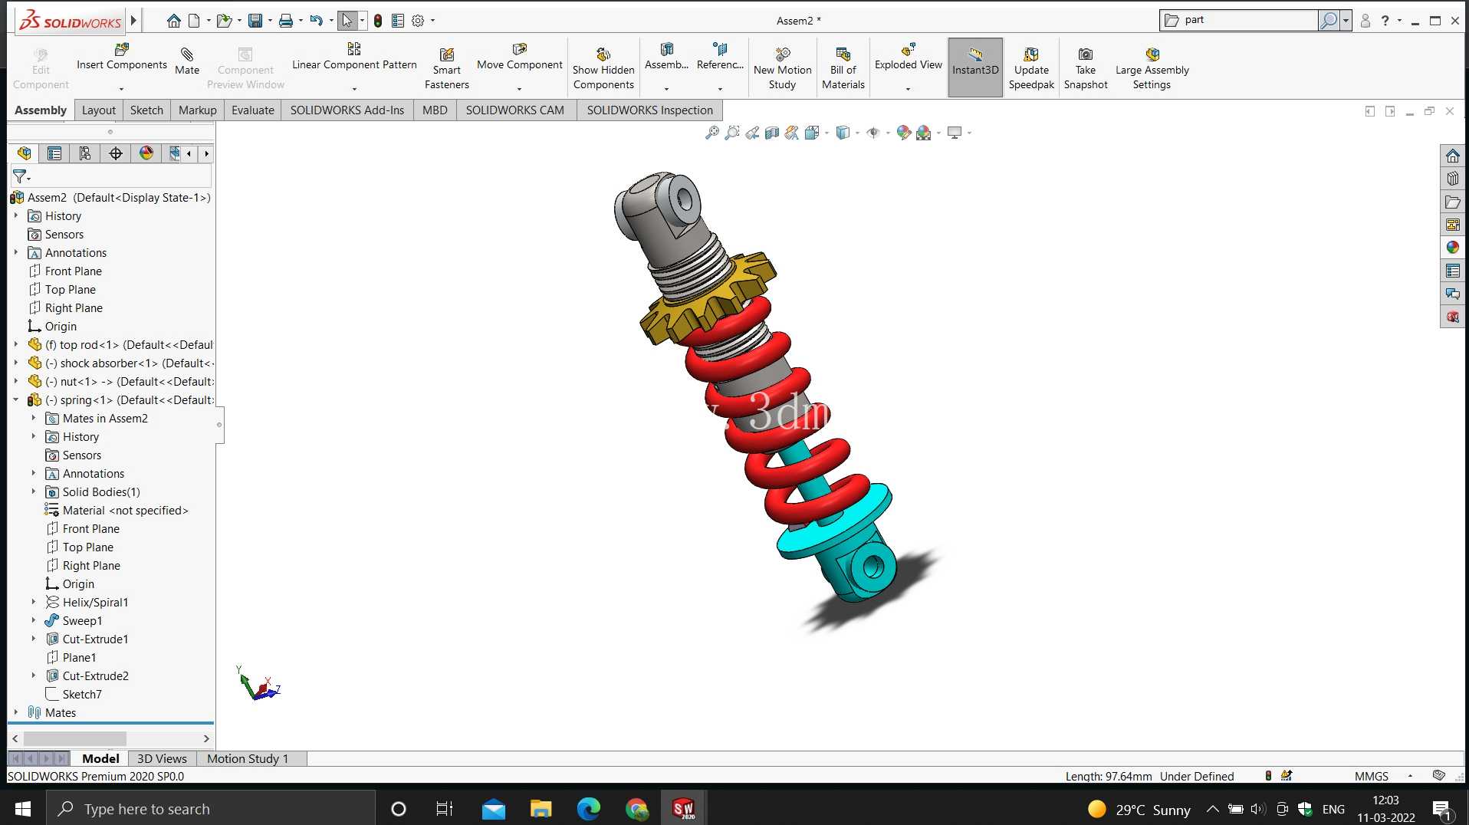Select Plane1 in the feature tree
This screenshot has height=825, width=1469.
(x=80, y=658)
